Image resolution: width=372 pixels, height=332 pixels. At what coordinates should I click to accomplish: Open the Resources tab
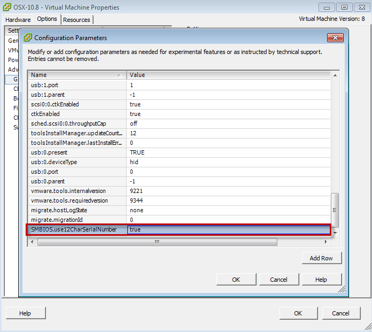coord(76,19)
